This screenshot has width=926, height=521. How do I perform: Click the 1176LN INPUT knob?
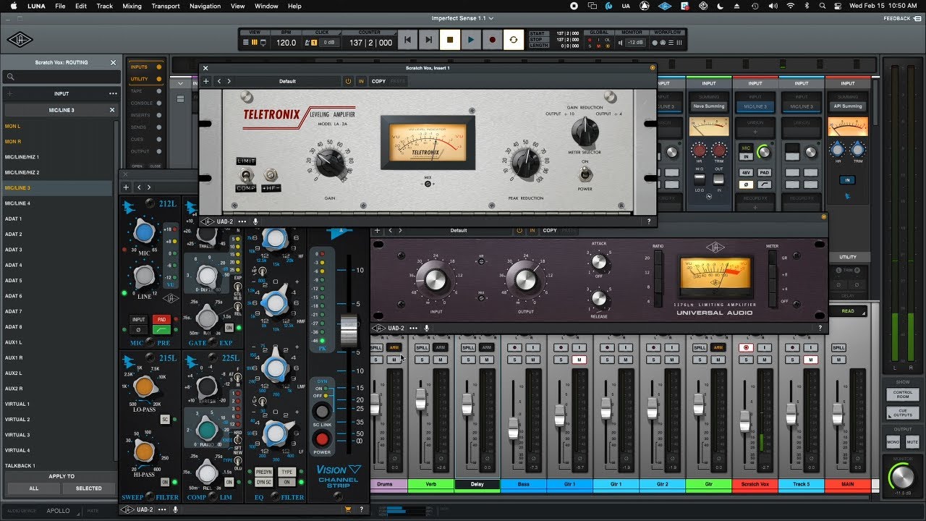click(x=435, y=279)
